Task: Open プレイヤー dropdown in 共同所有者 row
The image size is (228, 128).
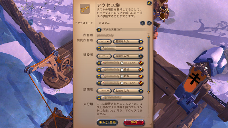Action: click(104, 42)
